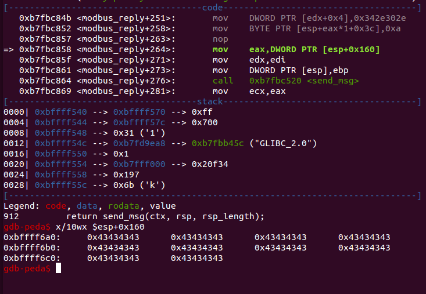Select pointer 0xbffff57c on row 0004
The image size is (426, 294).
pos(139,122)
